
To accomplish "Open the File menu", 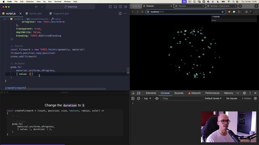I will 16,2.
